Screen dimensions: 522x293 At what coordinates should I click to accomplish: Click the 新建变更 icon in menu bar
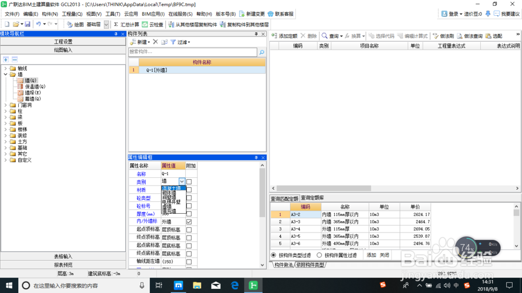click(x=242, y=14)
